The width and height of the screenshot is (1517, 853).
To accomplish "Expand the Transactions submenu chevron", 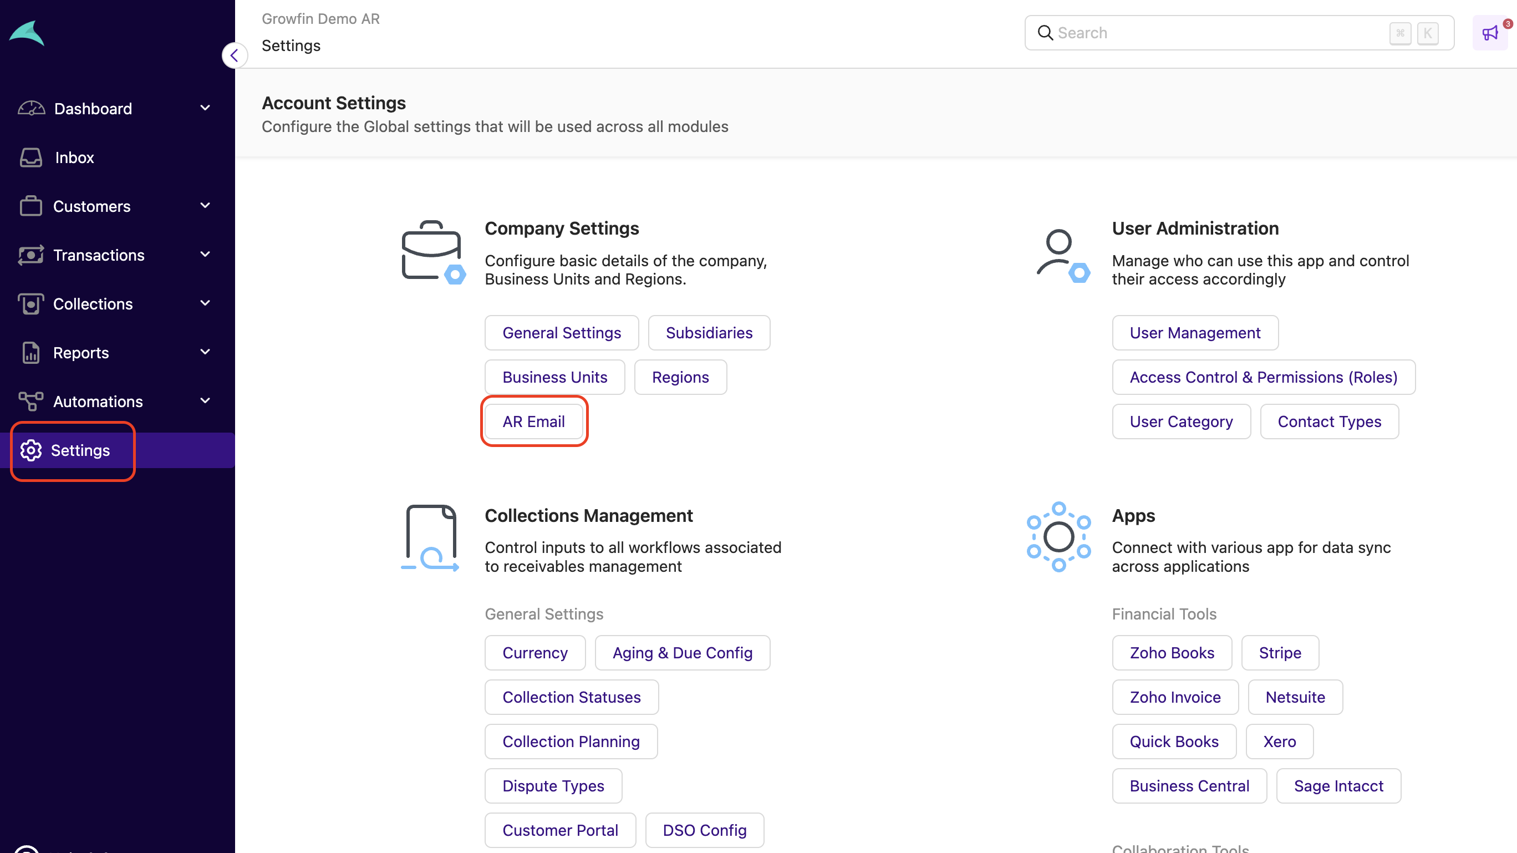I will point(205,255).
